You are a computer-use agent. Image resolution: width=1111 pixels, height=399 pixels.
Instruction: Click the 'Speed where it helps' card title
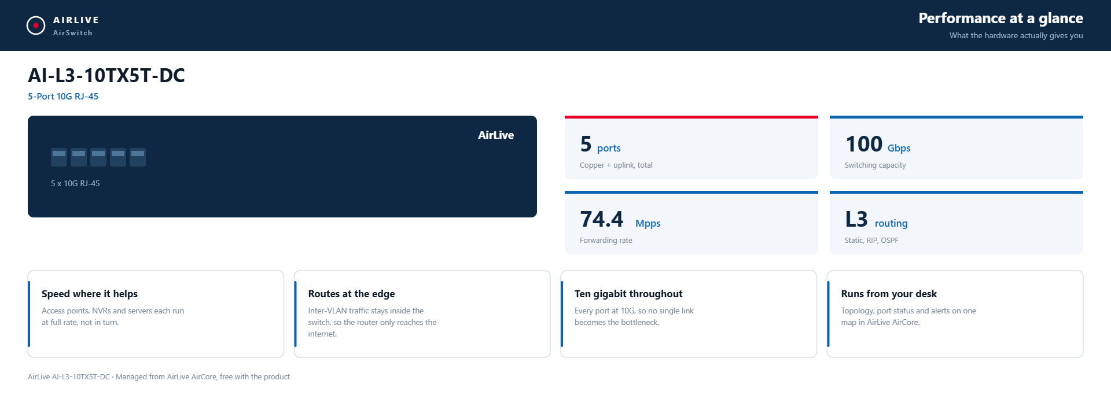point(90,294)
